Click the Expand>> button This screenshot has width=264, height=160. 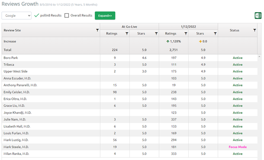click(105, 16)
